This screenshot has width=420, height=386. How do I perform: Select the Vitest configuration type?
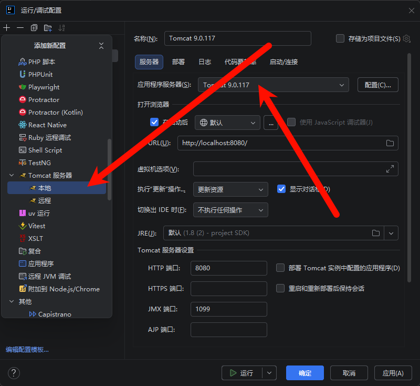(57, 226)
